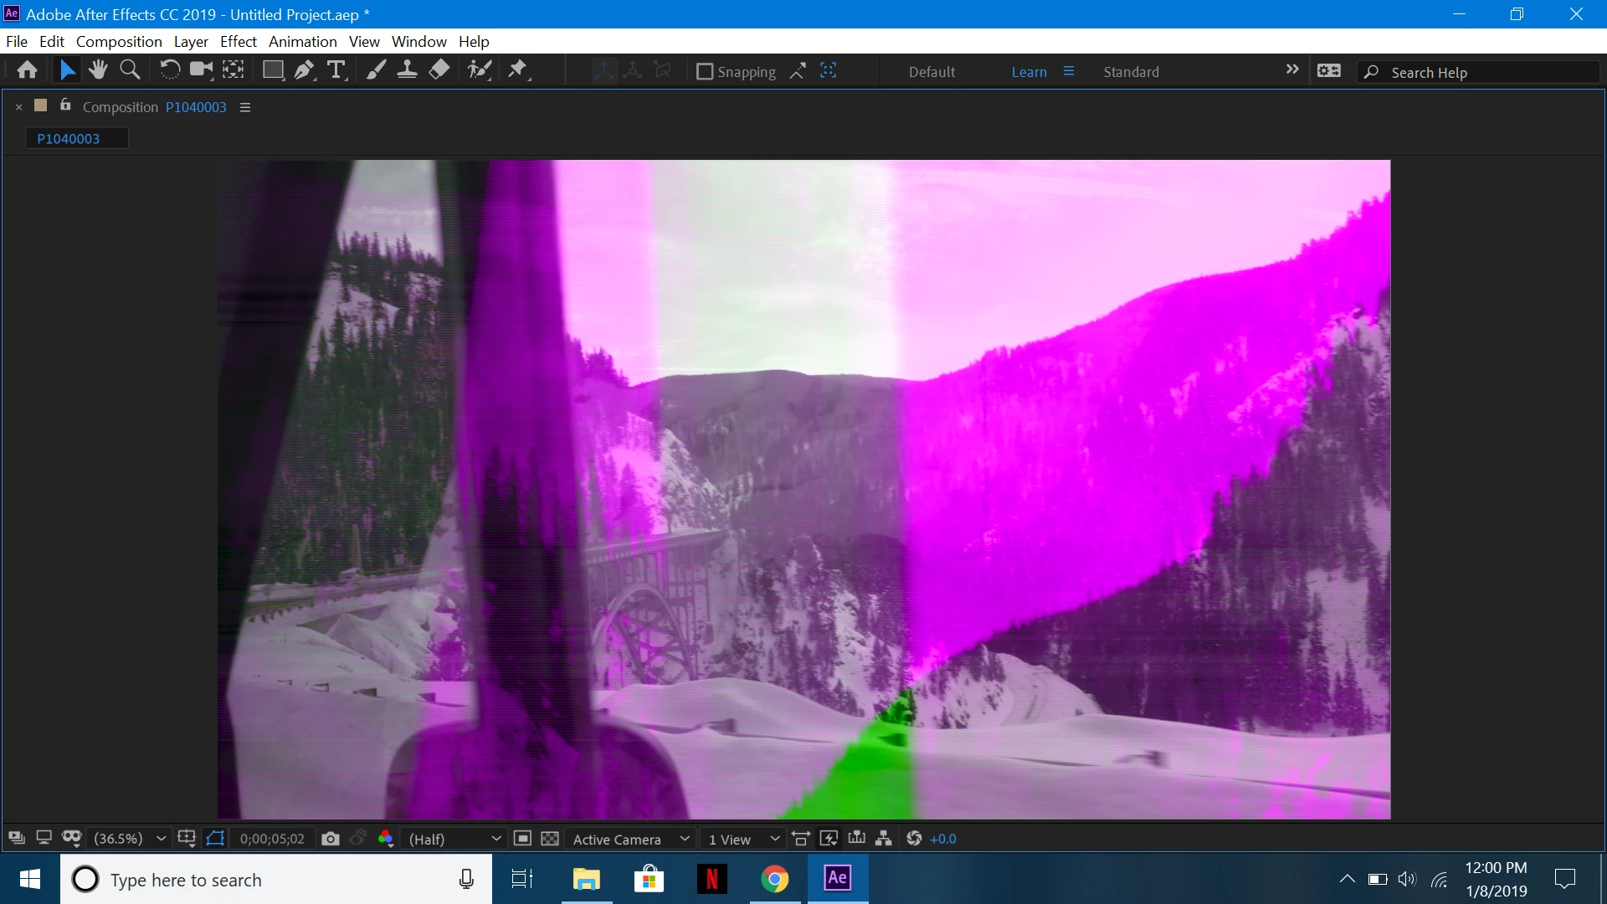Take snapshot with camera icon
Screen dimensions: 1607x904
point(331,839)
